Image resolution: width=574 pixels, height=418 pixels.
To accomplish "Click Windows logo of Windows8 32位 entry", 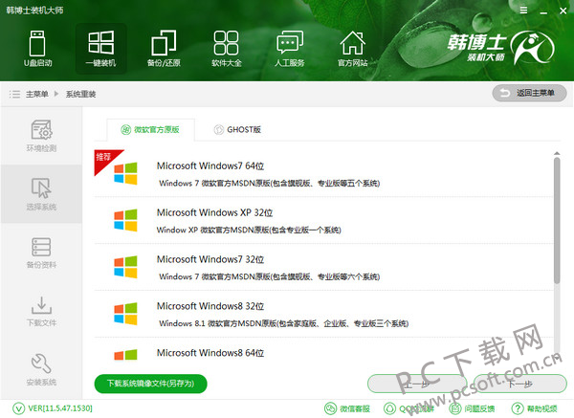I will click(125, 314).
